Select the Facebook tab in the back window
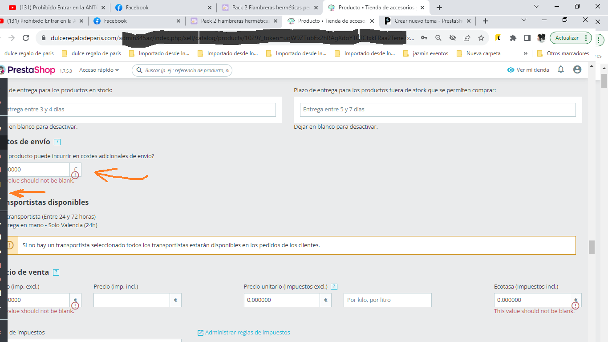 [163, 8]
